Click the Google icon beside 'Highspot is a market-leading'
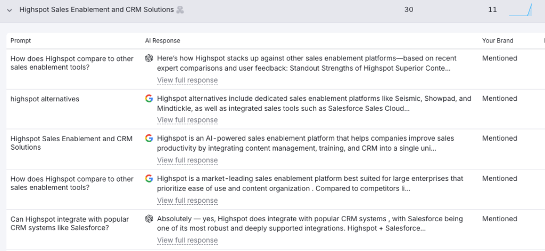Image resolution: width=545 pixels, height=251 pixels. [149, 179]
